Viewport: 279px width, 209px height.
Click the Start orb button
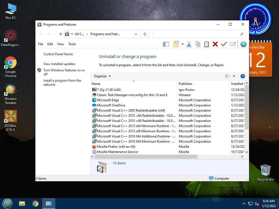(x=7, y=204)
